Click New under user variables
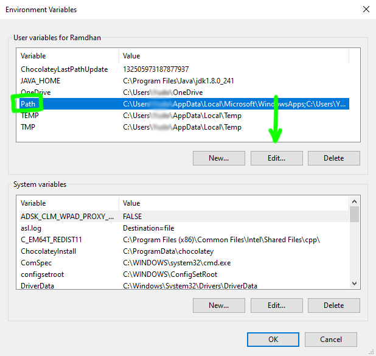This screenshot has width=376, height=356. (218, 158)
